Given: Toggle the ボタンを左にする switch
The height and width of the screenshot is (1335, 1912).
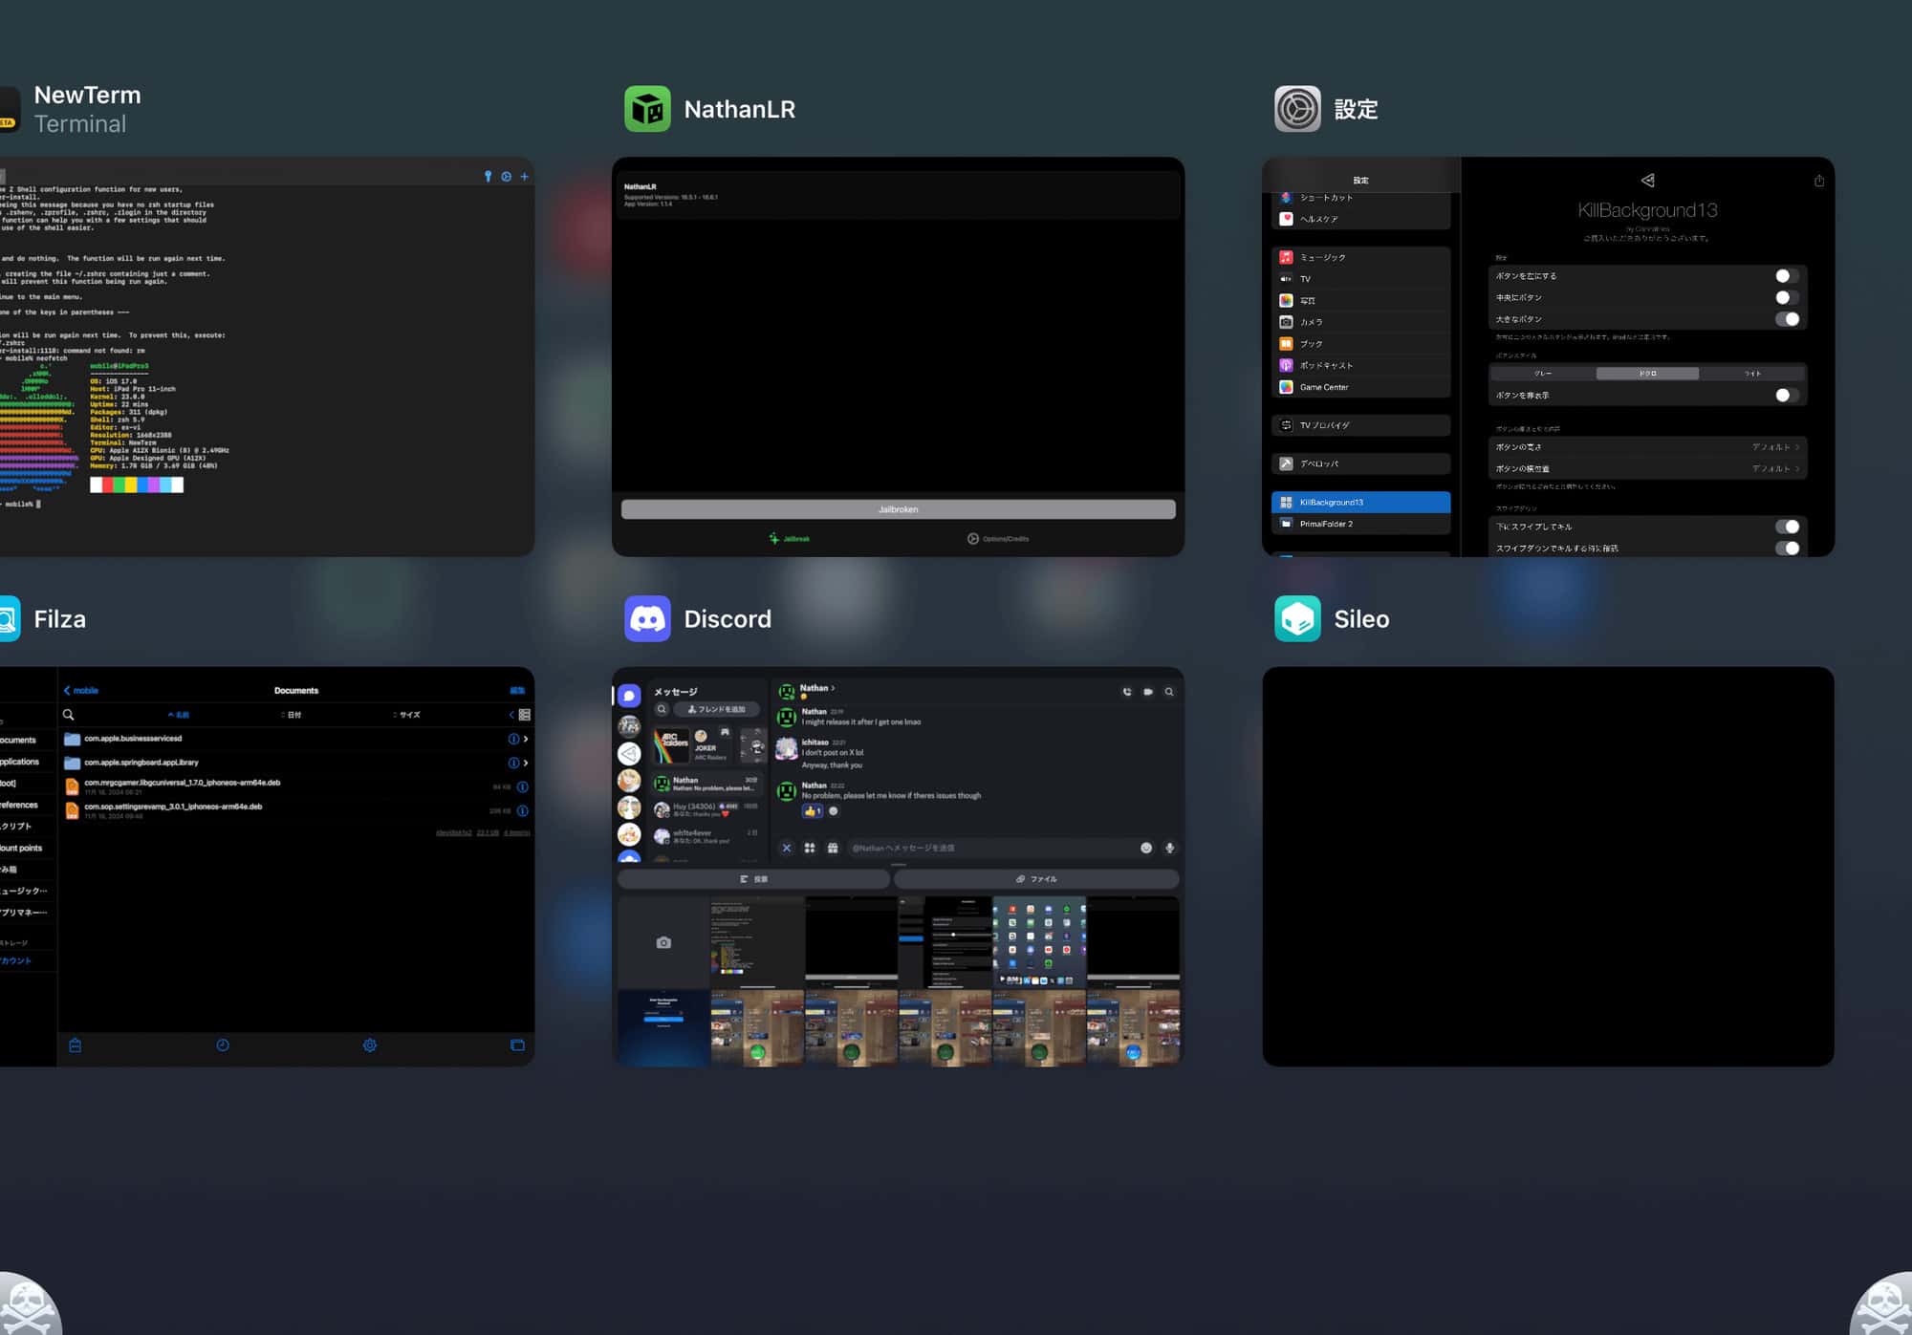Looking at the screenshot, I should click(1786, 276).
